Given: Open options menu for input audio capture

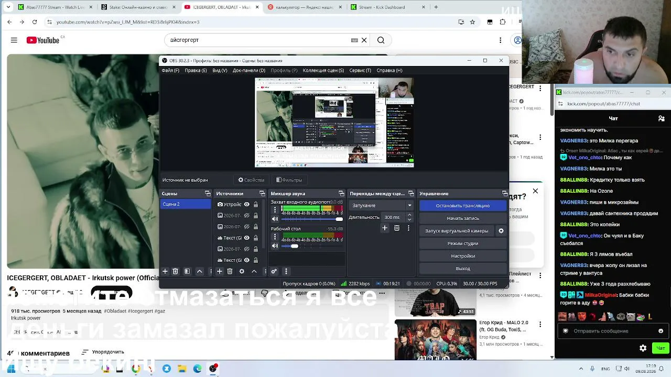Looking at the screenshot, I should coord(275,210).
